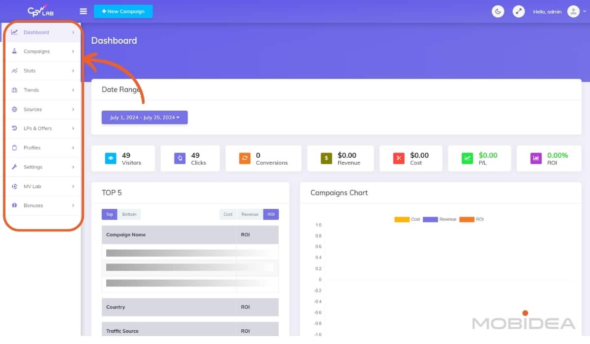Click the ROI purple bar-chart icon
Image resolution: width=590 pixels, height=344 pixels.
tap(536, 158)
